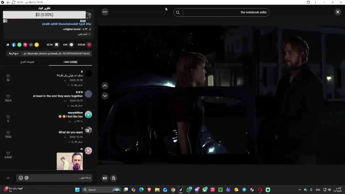
Task: Click the red send-to-friends icon
Action: click(x=25, y=45)
